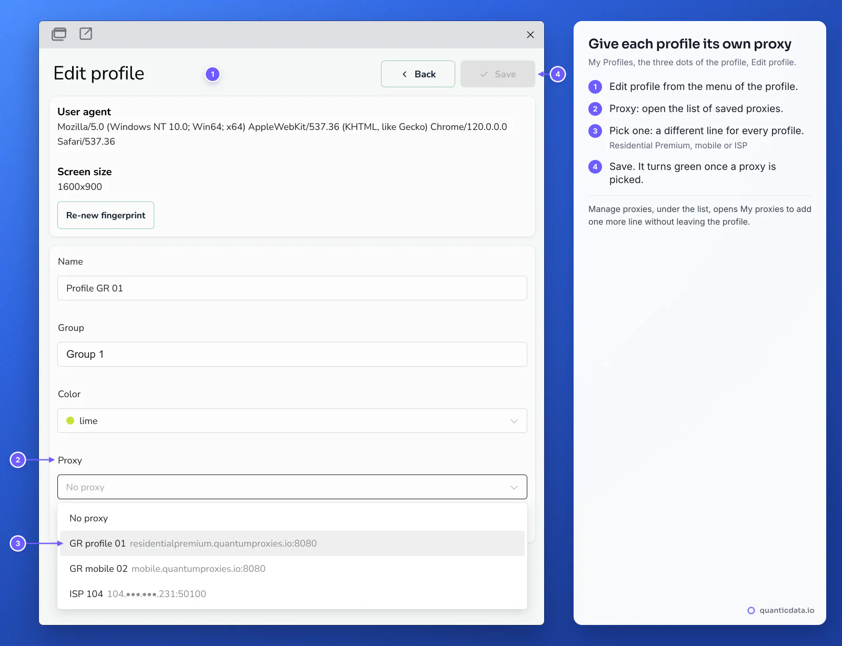The image size is (842, 646).
Task: Go back with the Back button
Action: pyautogui.click(x=418, y=74)
